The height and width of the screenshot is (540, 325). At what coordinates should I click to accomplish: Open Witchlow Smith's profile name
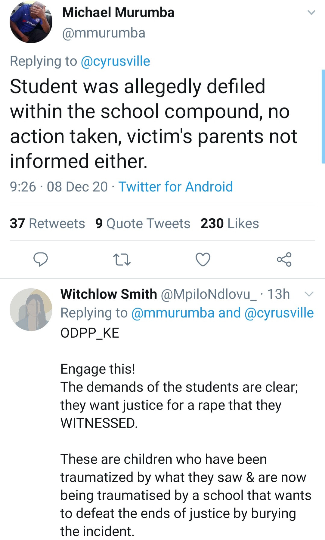click(x=109, y=294)
